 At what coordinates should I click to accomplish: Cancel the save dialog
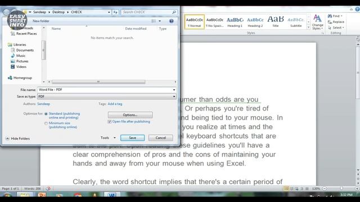pos(160,137)
